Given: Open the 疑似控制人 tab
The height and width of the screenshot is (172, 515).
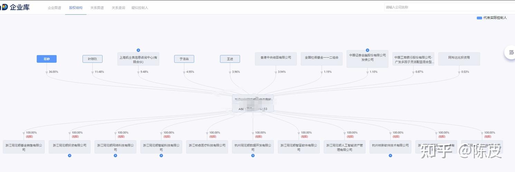Looking at the screenshot, I should pyautogui.click(x=140, y=8).
